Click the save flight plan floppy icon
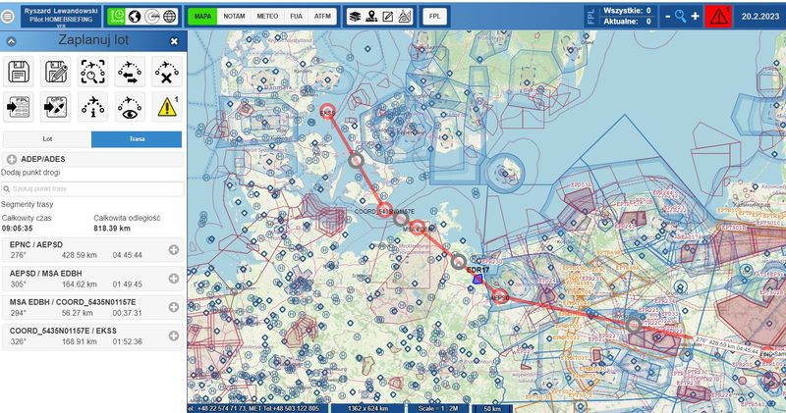The width and height of the screenshot is (786, 413). pyautogui.click(x=20, y=72)
